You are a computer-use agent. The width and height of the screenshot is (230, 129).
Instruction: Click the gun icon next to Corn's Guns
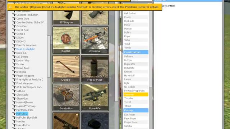point(14,19)
